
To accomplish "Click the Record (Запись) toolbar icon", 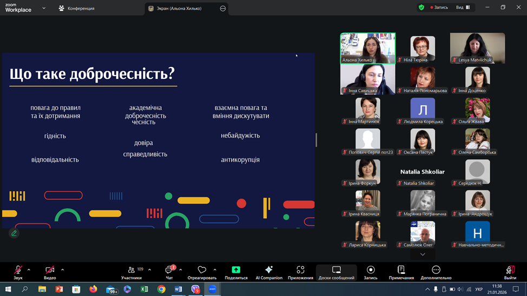I will (x=371, y=270).
